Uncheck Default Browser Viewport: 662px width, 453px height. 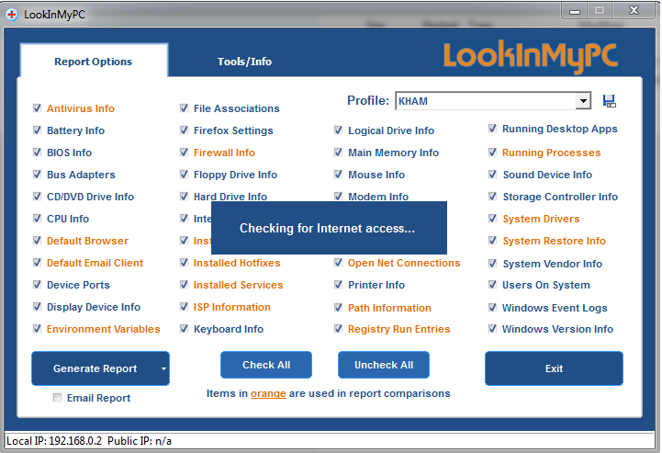tap(37, 241)
